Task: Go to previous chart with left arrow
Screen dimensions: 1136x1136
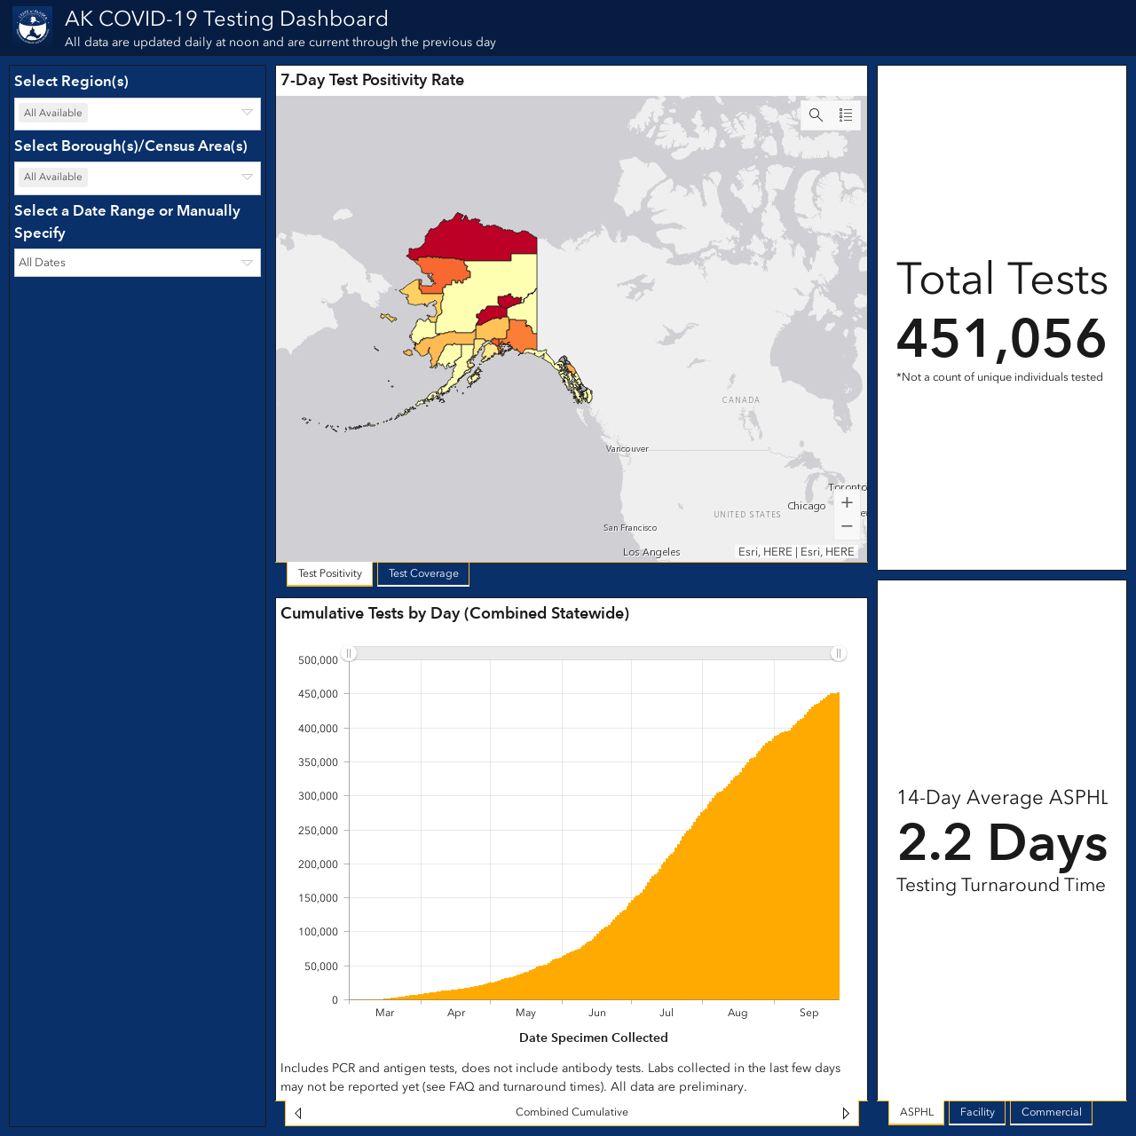Action: (x=298, y=1113)
